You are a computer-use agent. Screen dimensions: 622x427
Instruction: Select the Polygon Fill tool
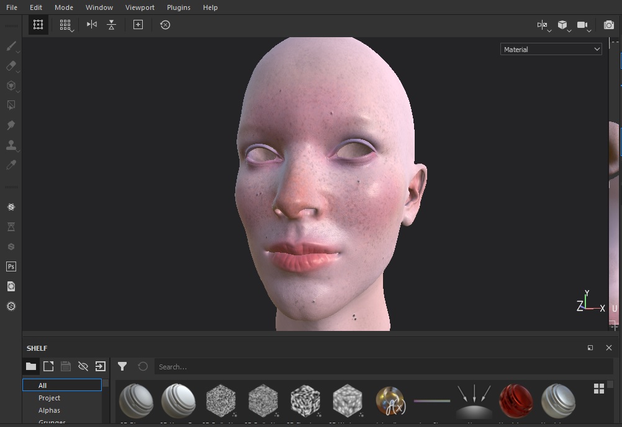[x=11, y=105]
